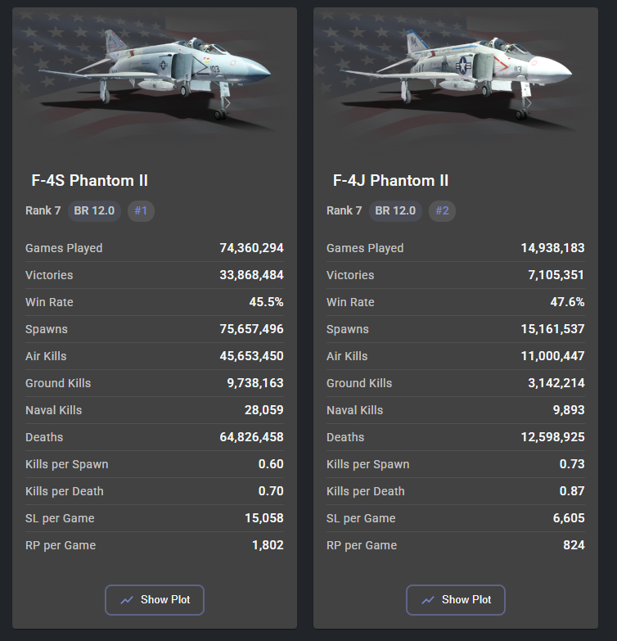Select the F-4J RP per Game value 824
617x641 pixels.
point(574,545)
